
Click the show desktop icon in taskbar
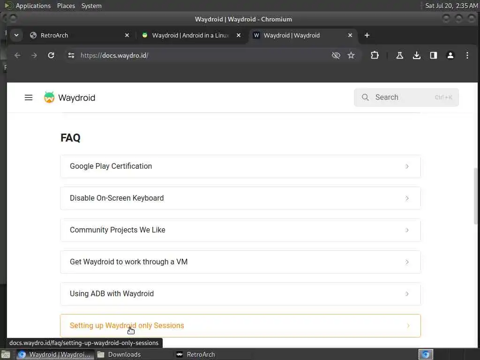[6, 354]
